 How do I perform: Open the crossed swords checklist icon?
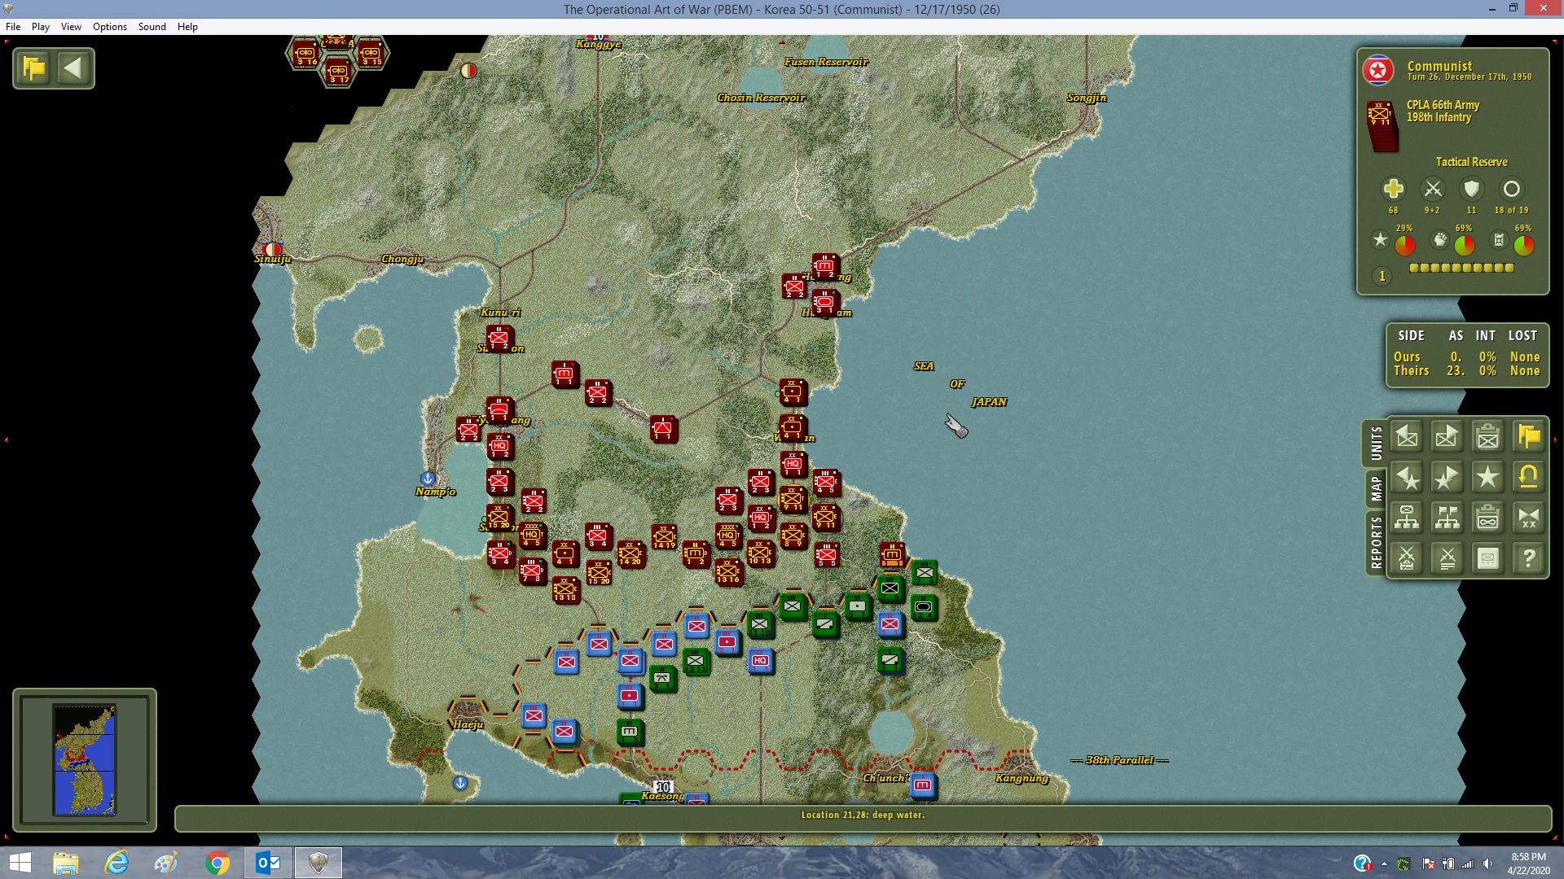[1407, 558]
